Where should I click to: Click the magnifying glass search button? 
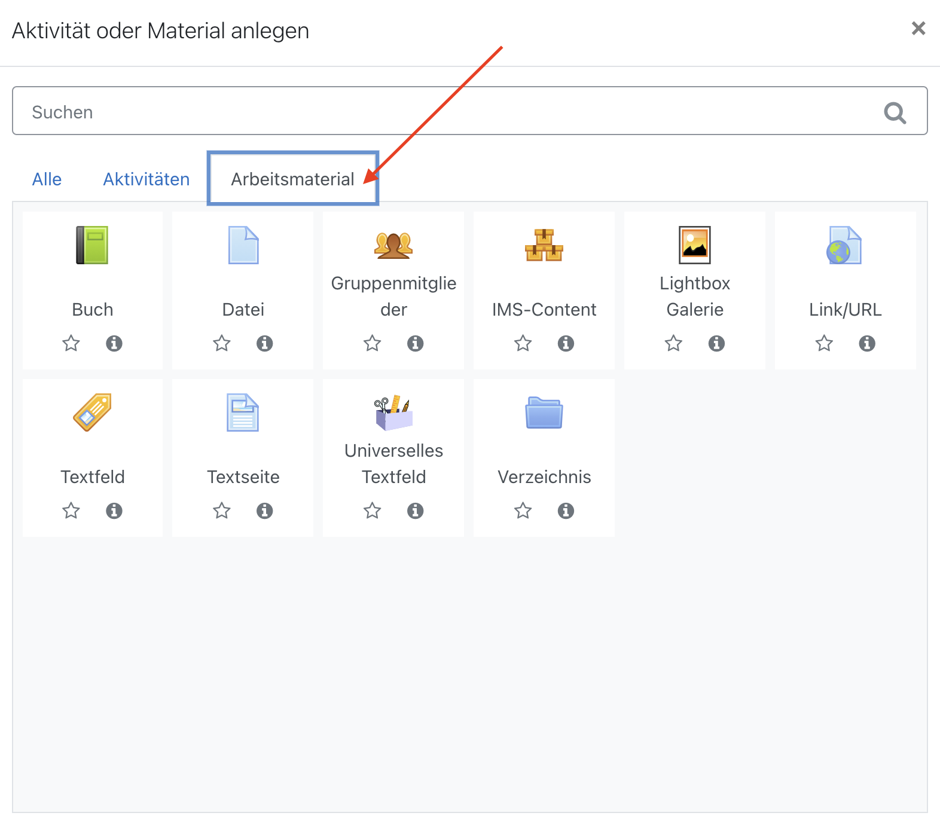[x=895, y=112]
